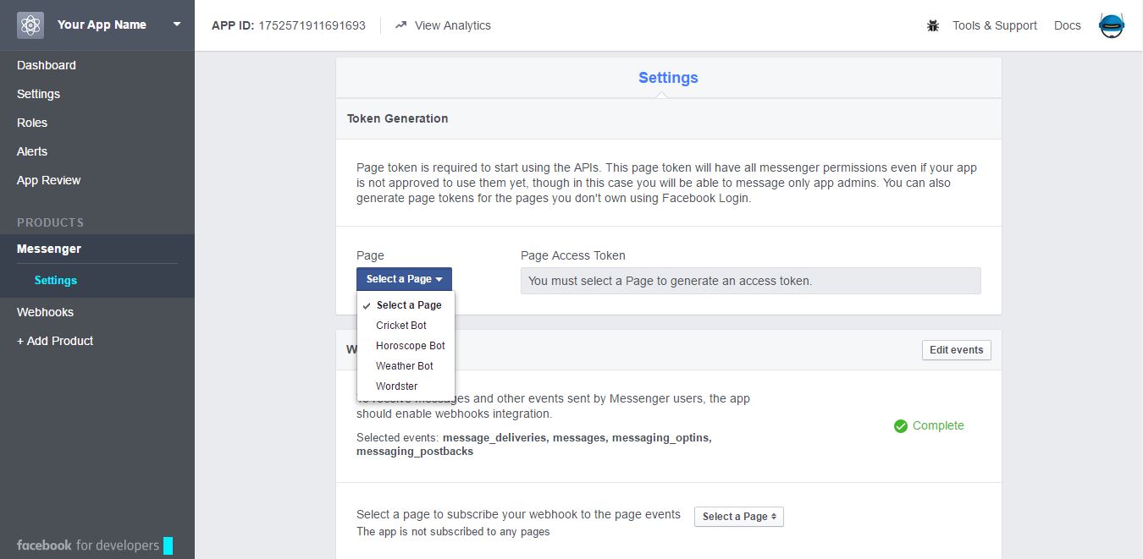The image size is (1143, 559).
Task: Open Tools & Support menu
Action: coord(994,25)
